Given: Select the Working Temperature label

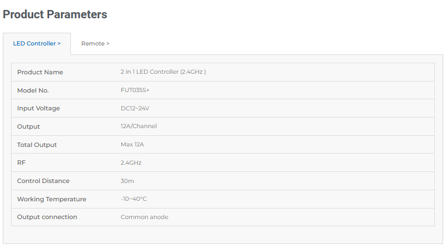Looking at the screenshot, I should (52, 199).
